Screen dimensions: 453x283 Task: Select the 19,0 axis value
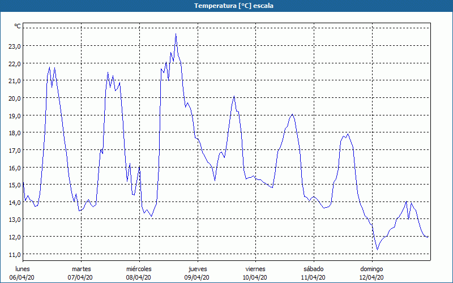[x=15, y=115]
